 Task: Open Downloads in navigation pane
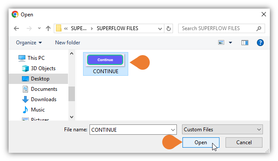[x=43, y=99]
